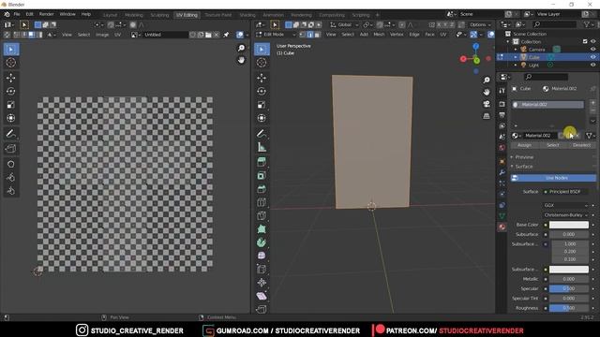Click the UV editor pan hand icon
The width and height of the screenshot is (600, 337).
(241, 60)
